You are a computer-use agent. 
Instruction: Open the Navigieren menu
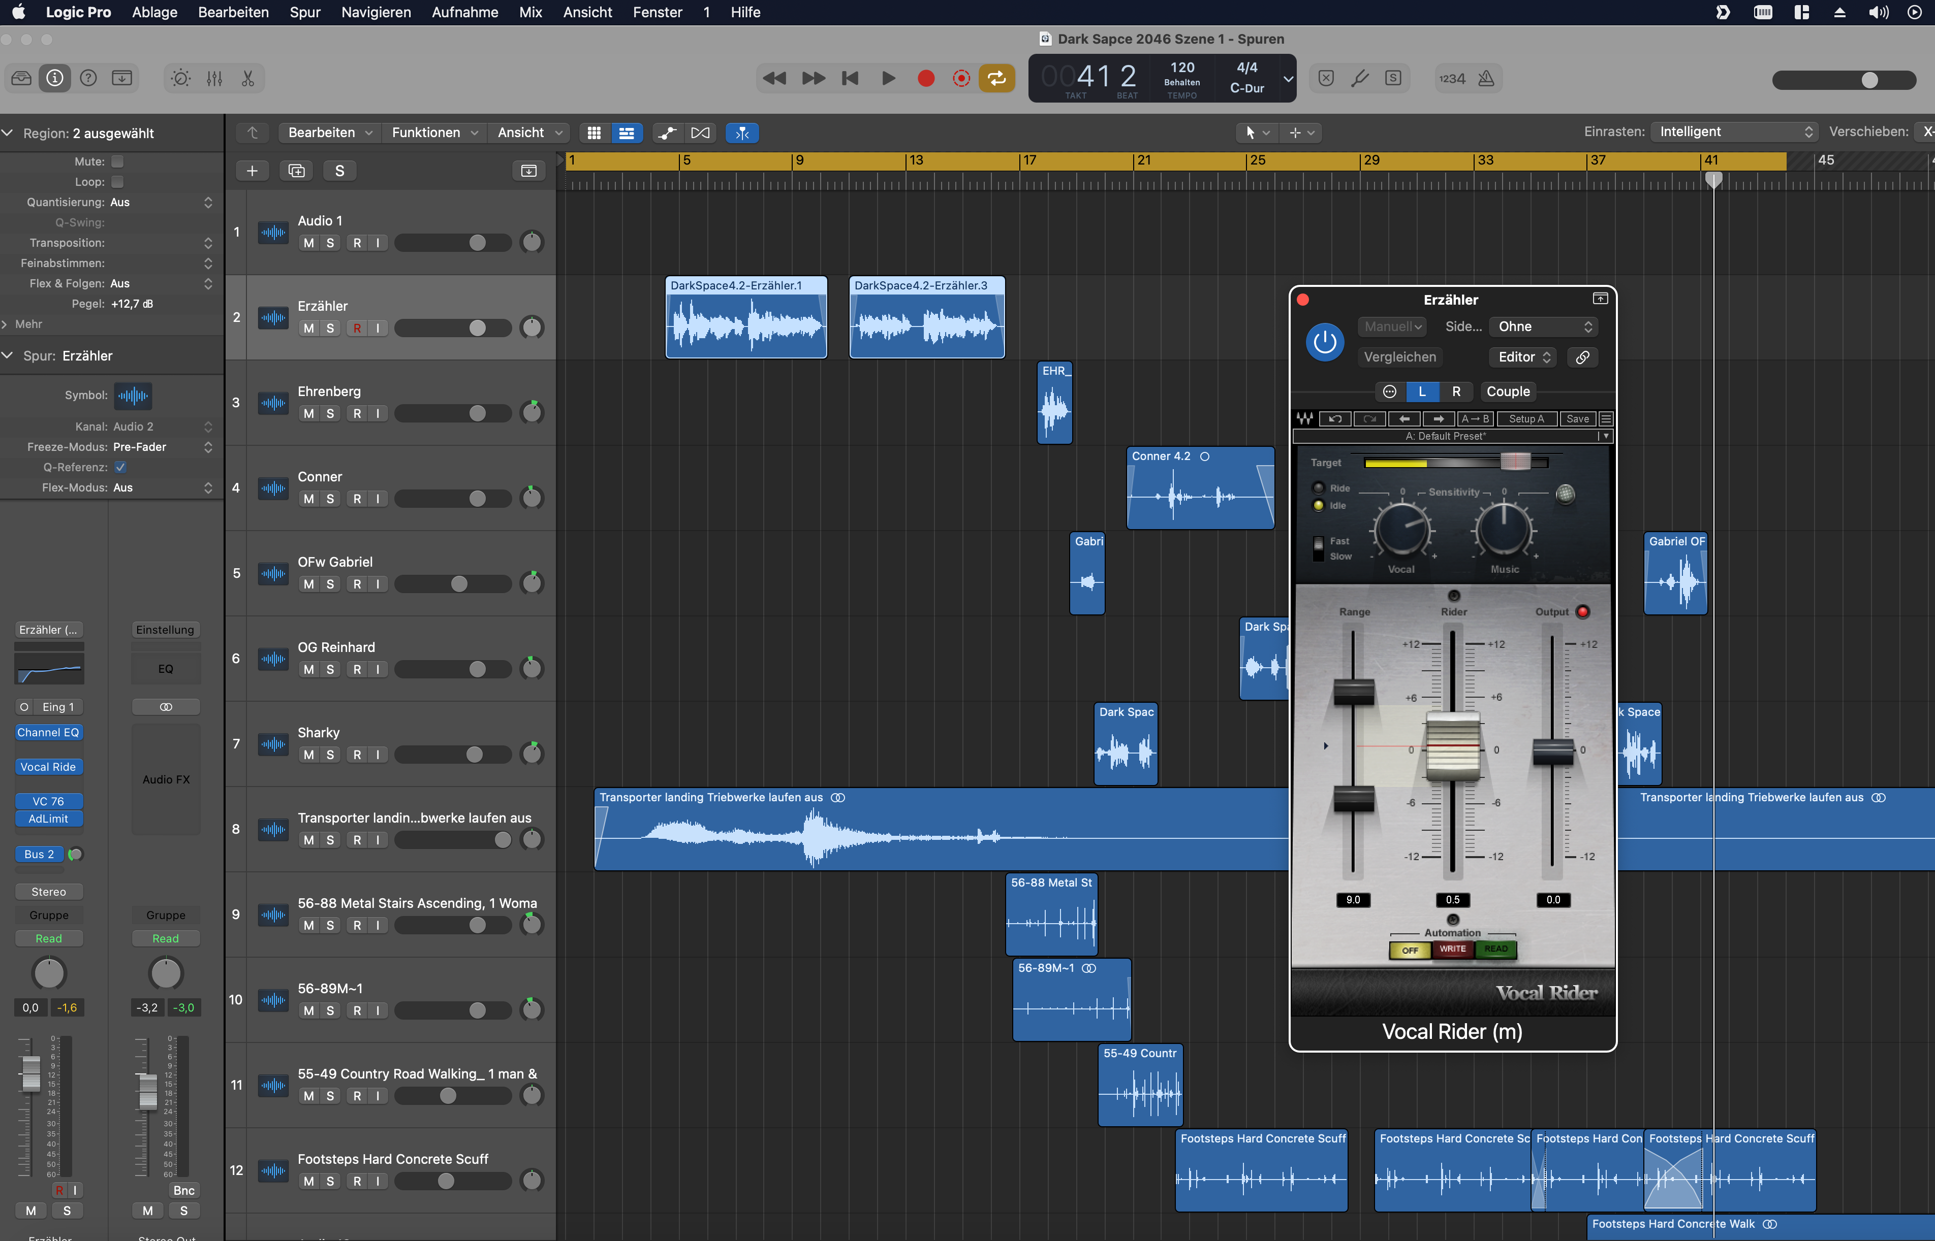coord(376,12)
